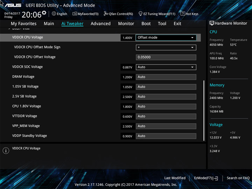Select the Exit tab
The width and height of the screenshot is (252, 189).
[177, 24]
